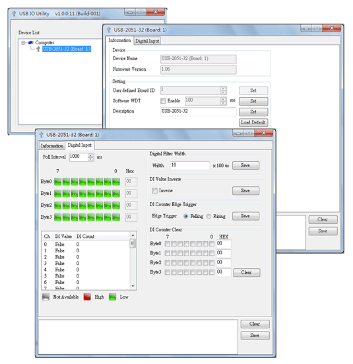
Task: Open Information tab in back window
Action: (119, 40)
